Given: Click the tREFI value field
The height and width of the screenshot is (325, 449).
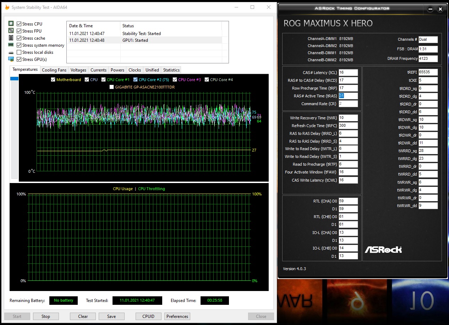Looking at the screenshot, I should 428,72.
